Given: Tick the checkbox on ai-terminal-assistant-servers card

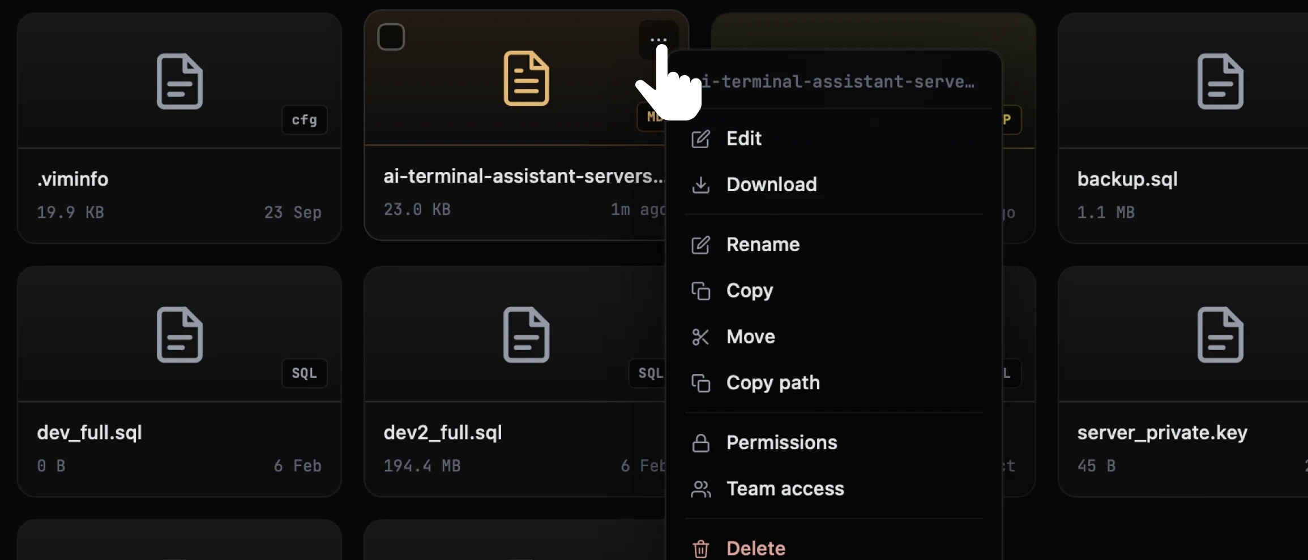Looking at the screenshot, I should (x=391, y=37).
